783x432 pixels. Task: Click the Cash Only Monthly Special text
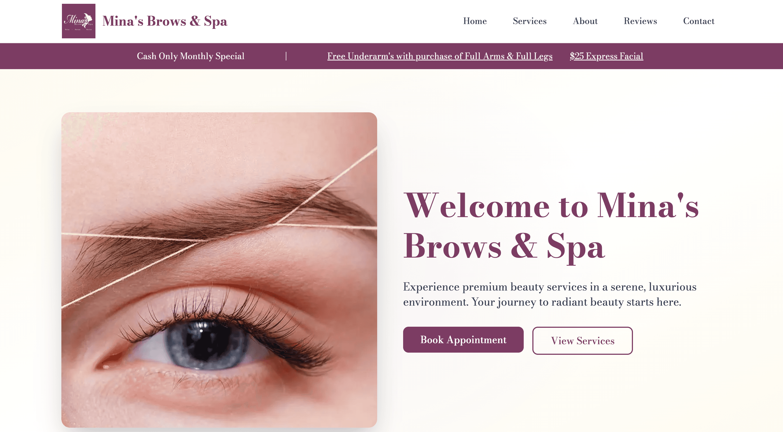pyautogui.click(x=191, y=56)
